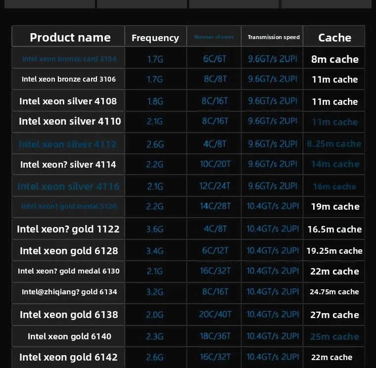Select the Frequency column header
The image size is (376, 368).
coord(155,38)
